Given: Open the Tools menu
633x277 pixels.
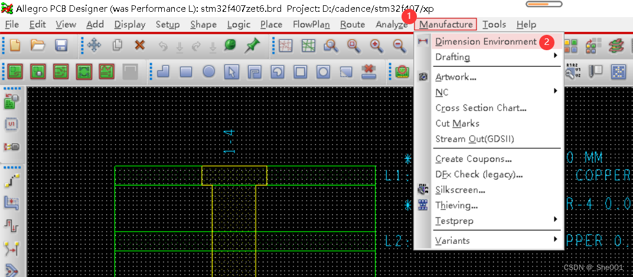Looking at the screenshot, I should coord(494,24).
